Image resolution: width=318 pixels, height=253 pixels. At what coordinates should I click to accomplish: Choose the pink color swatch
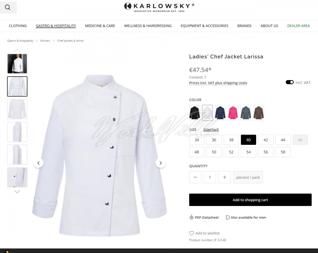(x=233, y=113)
